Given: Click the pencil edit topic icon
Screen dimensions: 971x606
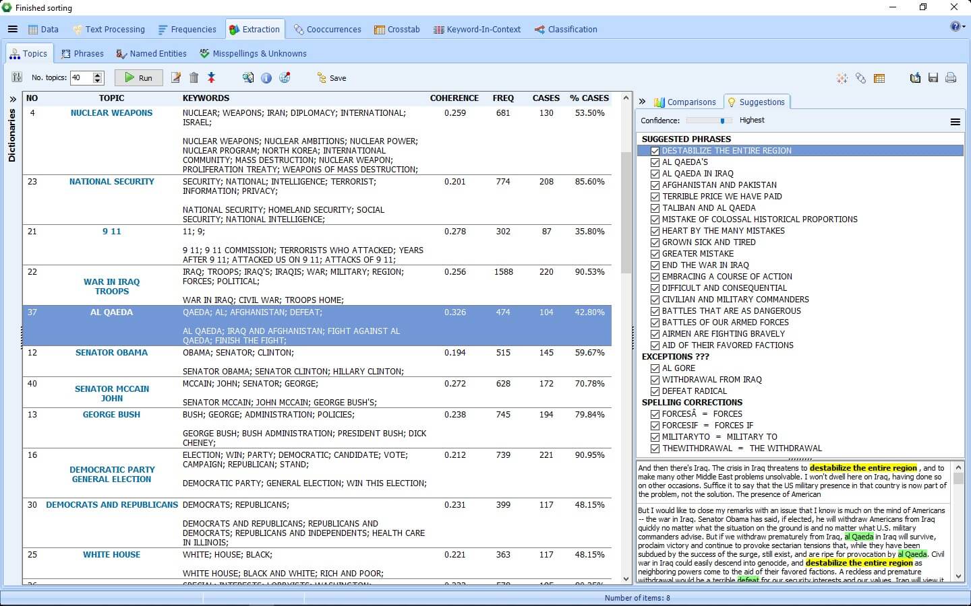Looking at the screenshot, I should coord(176,78).
